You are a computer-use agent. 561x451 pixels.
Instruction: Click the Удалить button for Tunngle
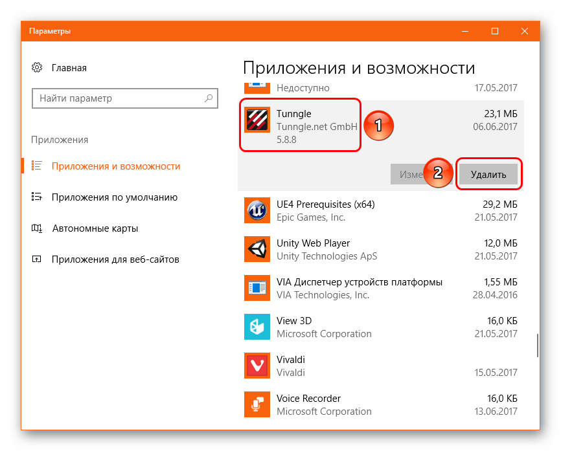click(x=488, y=175)
